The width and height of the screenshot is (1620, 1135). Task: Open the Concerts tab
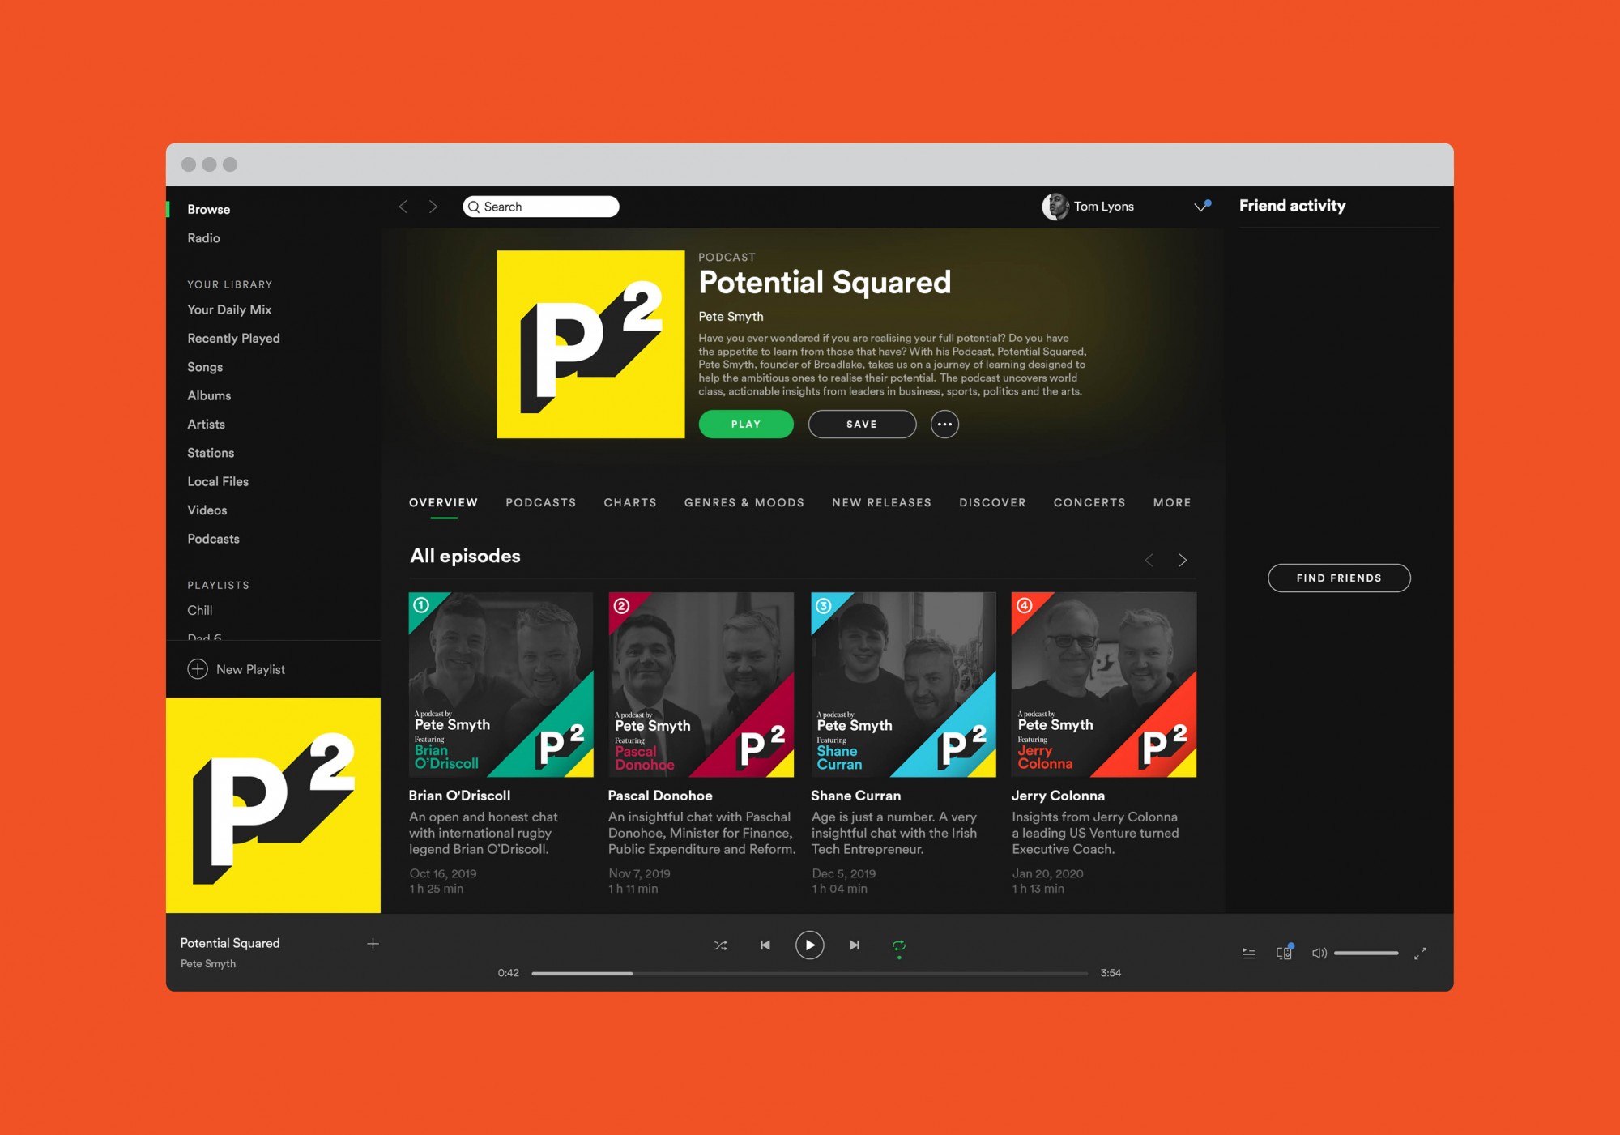1089,503
